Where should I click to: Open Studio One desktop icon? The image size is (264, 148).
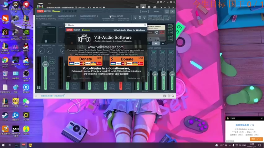click(x=16, y=62)
